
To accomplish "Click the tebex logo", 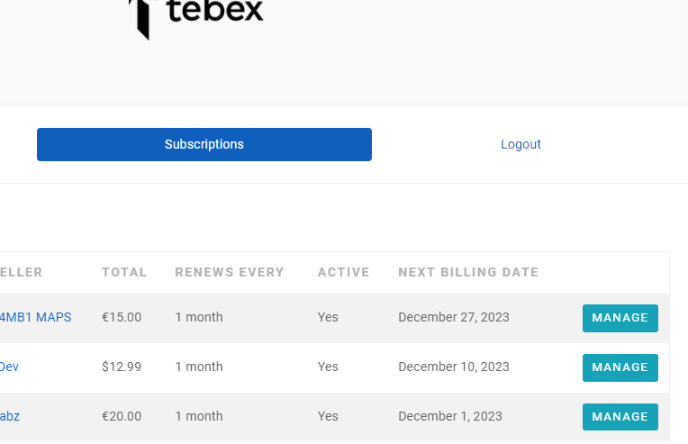I will click(x=196, y=17).
